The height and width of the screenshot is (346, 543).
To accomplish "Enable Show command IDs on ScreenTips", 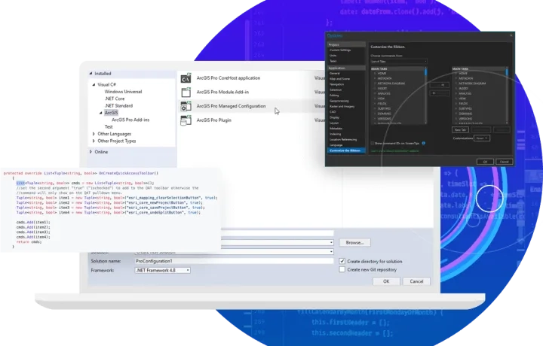I will point(372,142).
